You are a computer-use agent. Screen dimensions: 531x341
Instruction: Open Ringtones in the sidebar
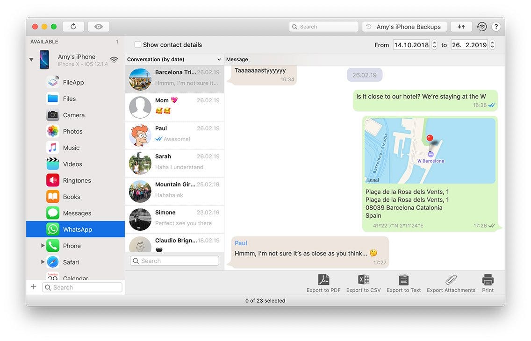point(77,180)
